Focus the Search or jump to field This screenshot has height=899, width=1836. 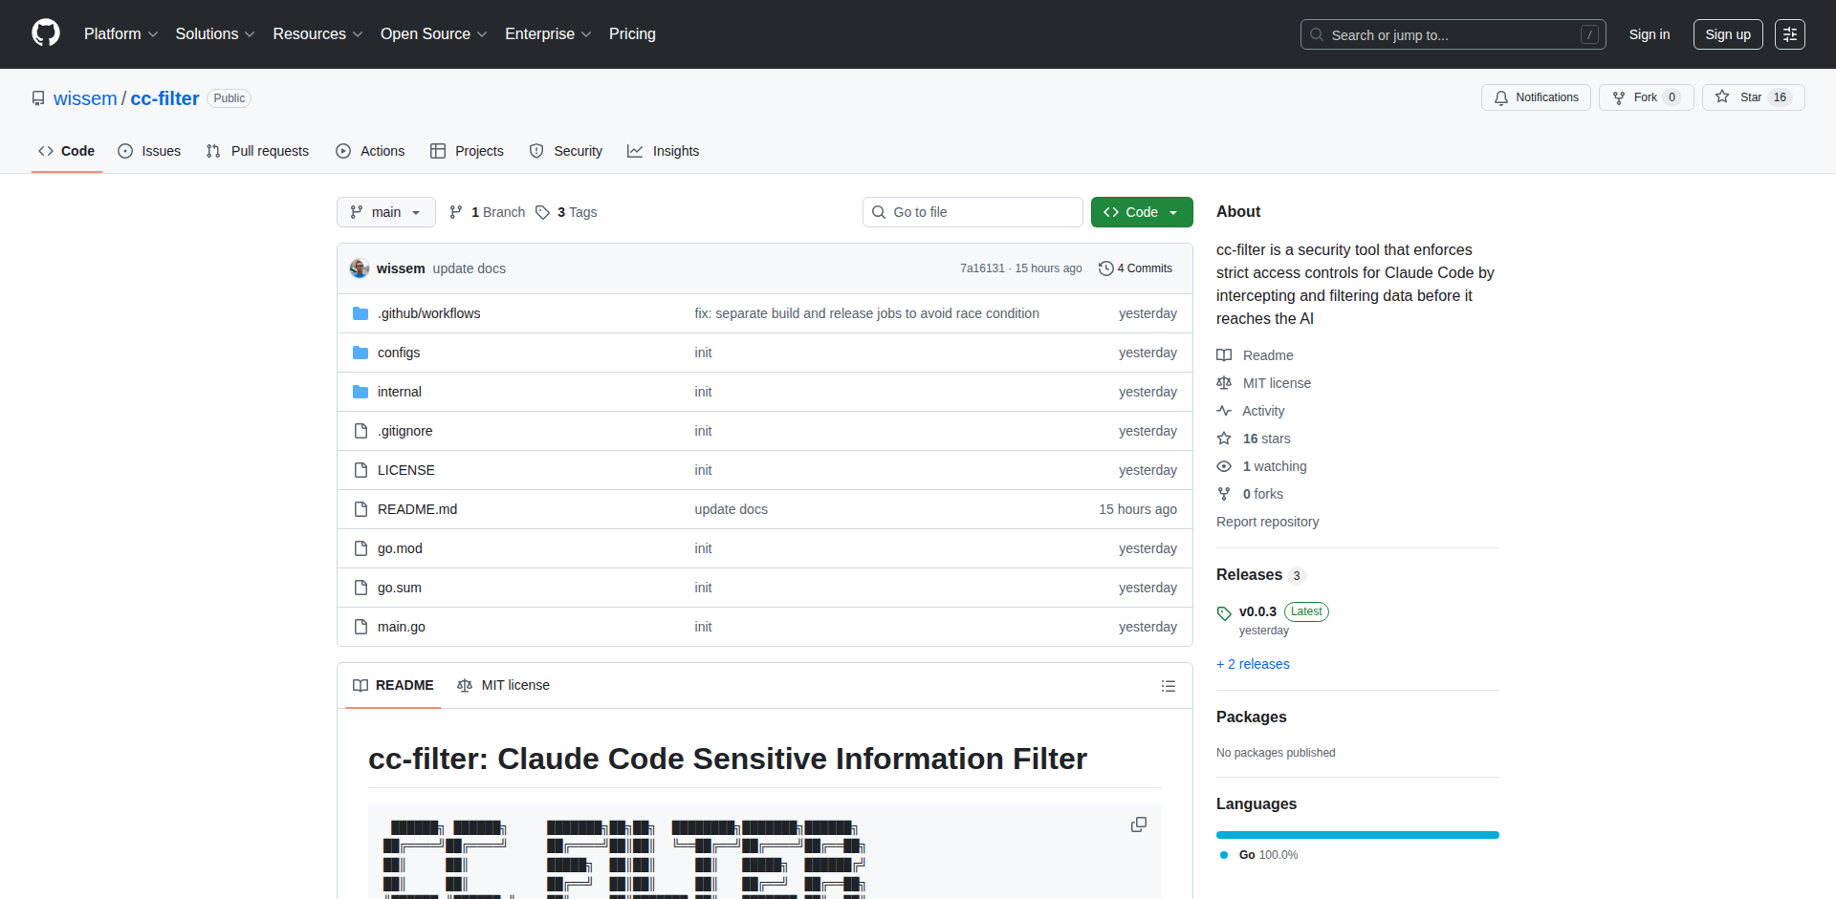pyautogui.click(x=1453, y=34)
